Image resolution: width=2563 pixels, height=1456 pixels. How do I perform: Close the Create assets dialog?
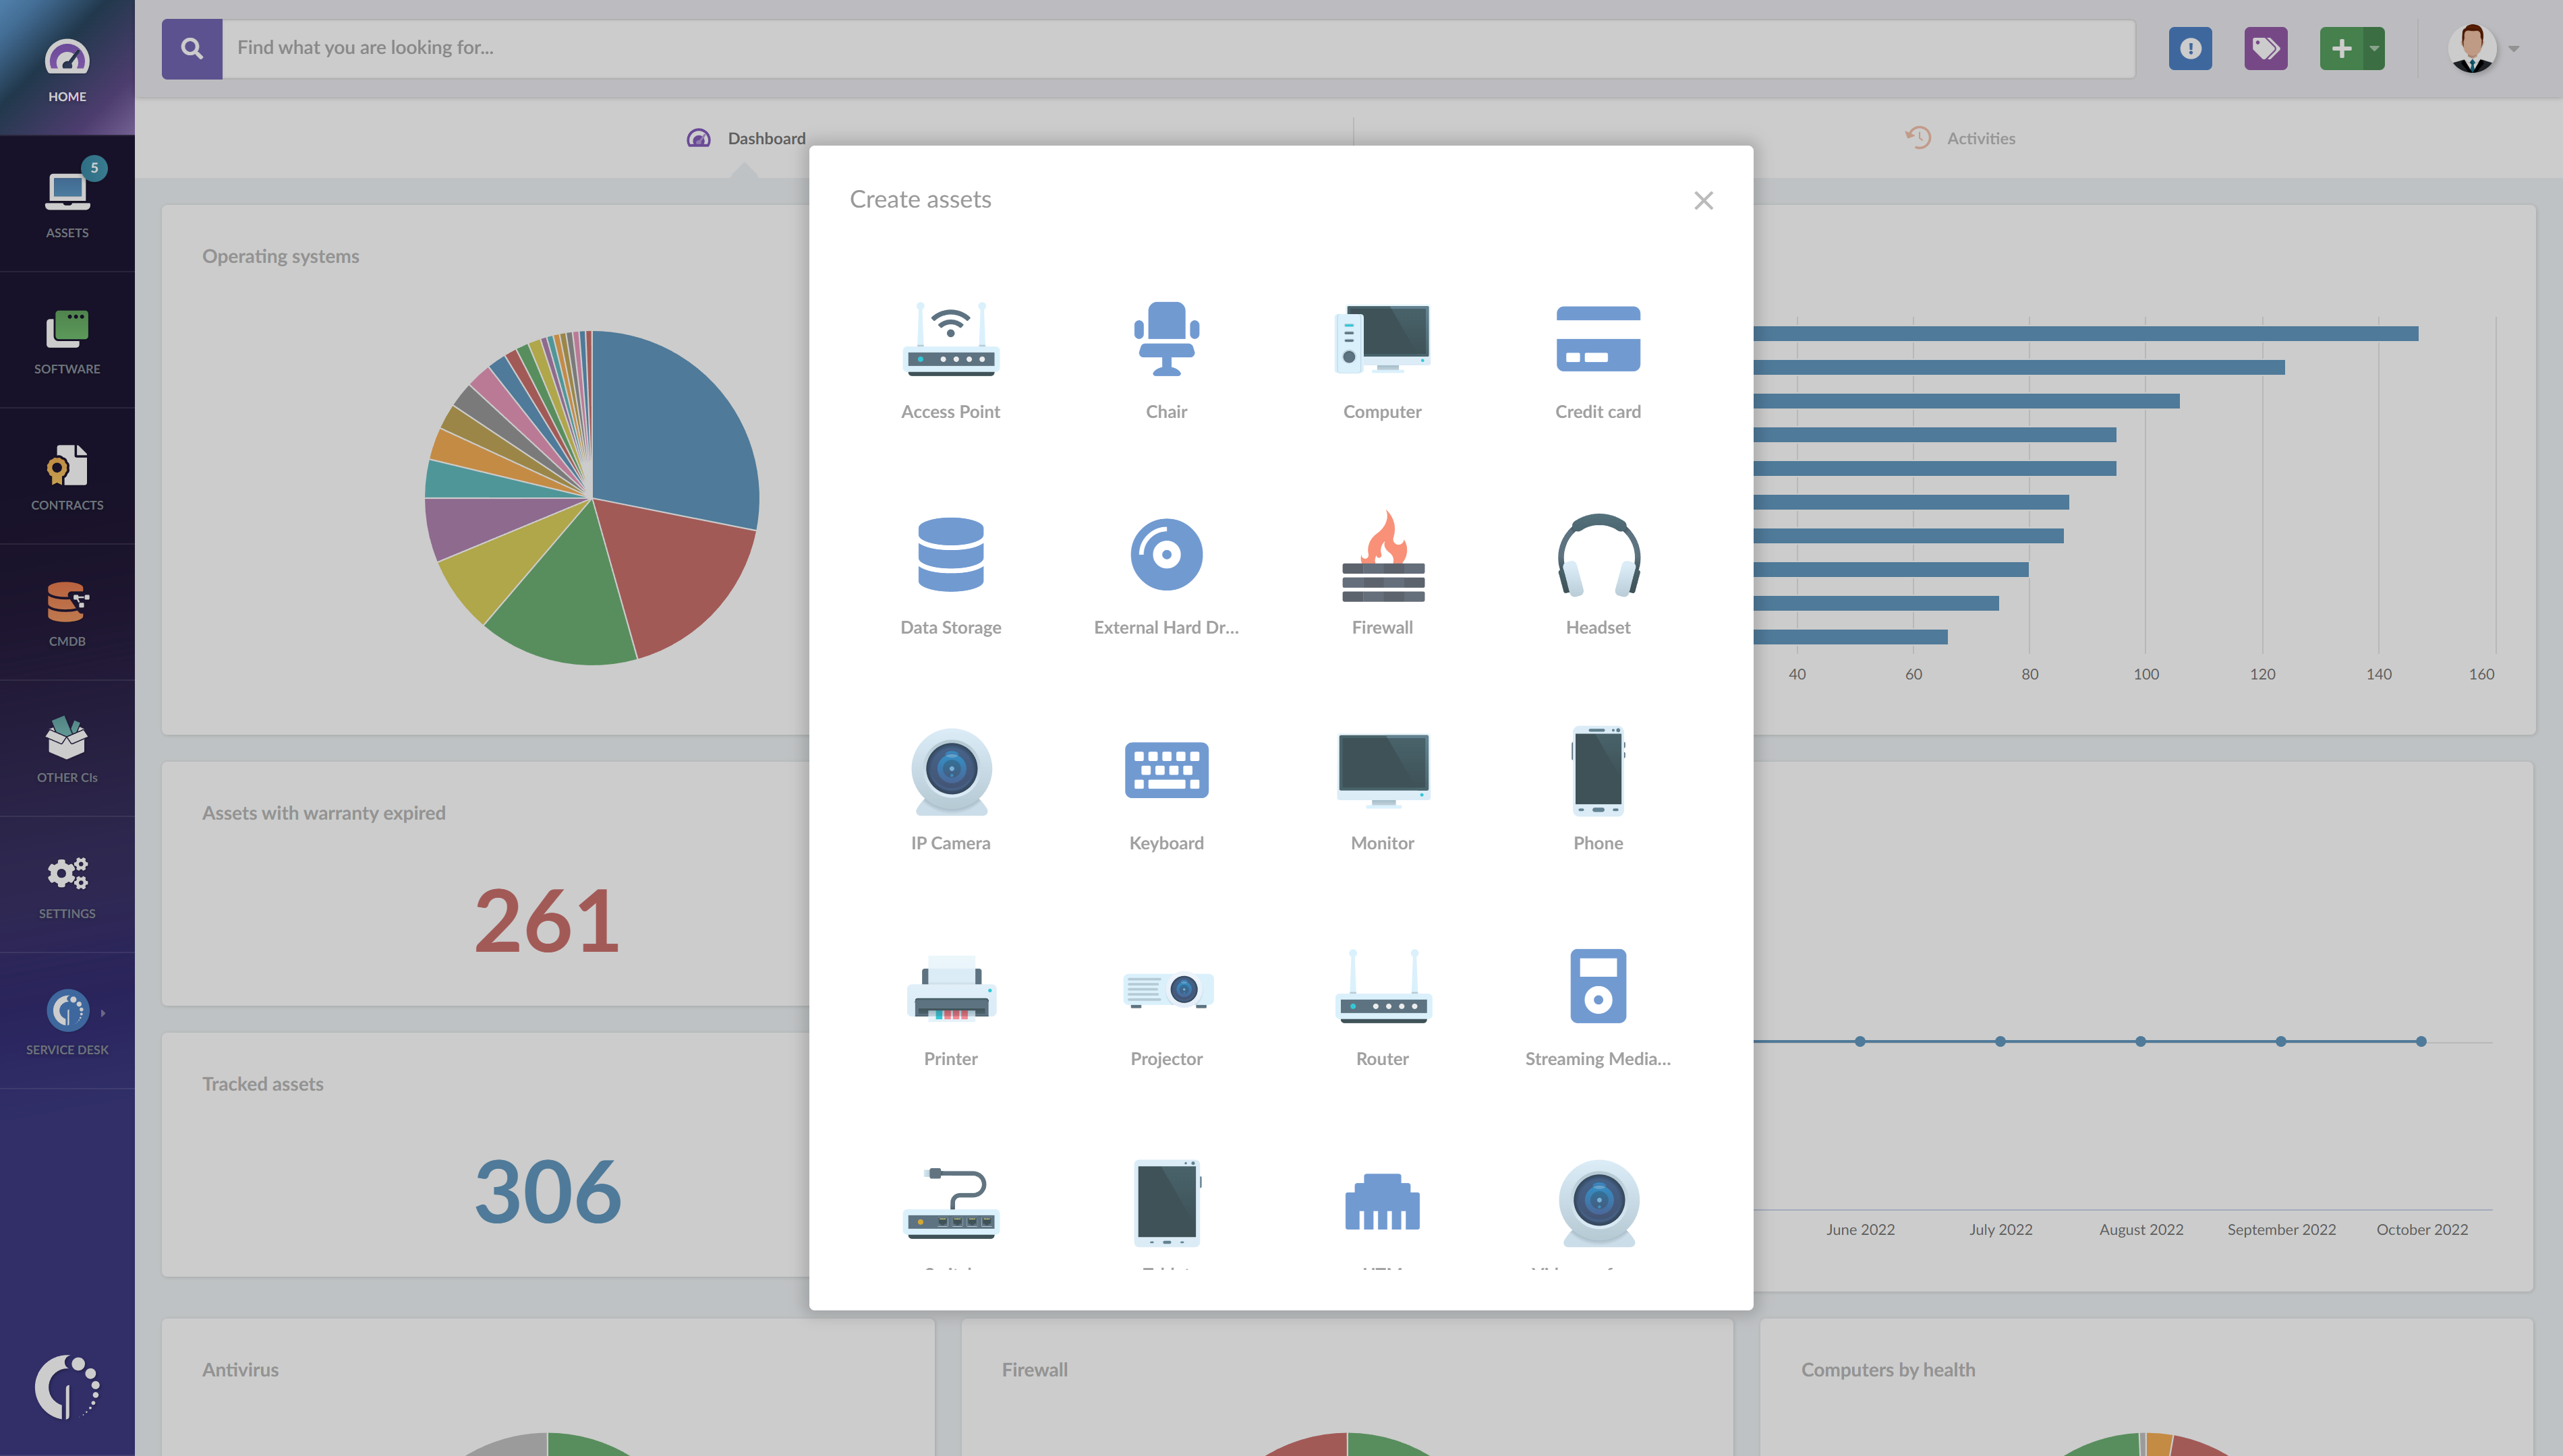(1702, 200)
